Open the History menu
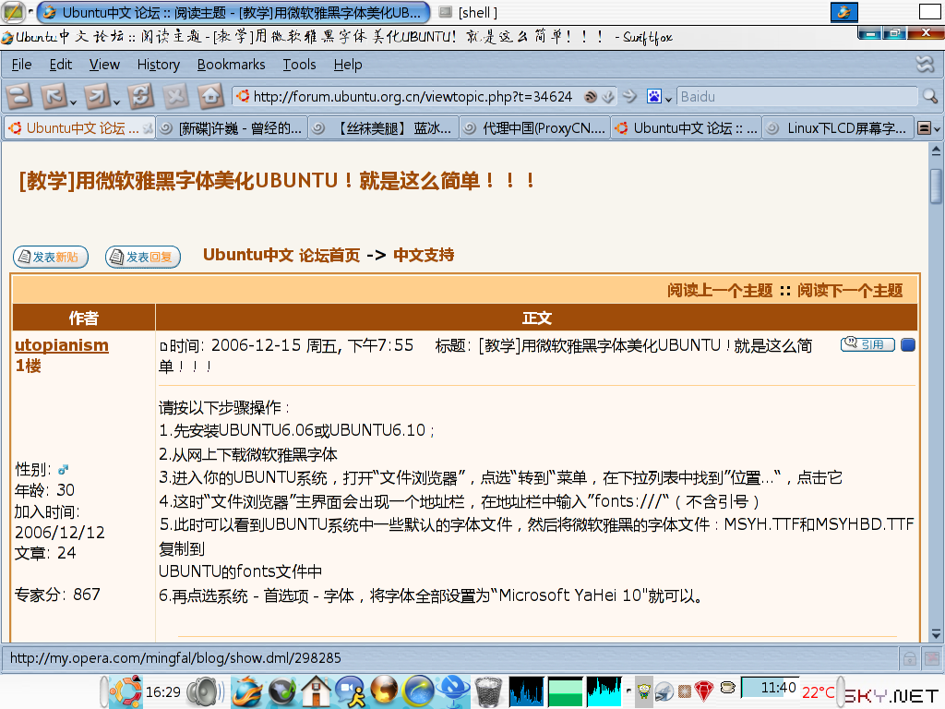 coord(159,65)
